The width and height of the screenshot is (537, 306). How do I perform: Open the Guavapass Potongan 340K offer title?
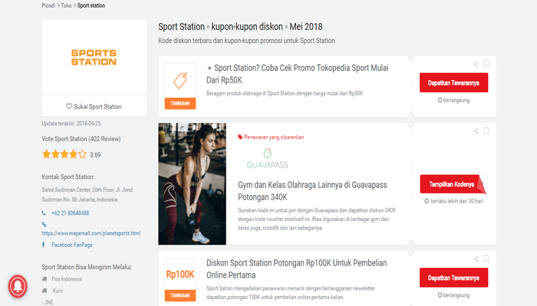[312, 191]
